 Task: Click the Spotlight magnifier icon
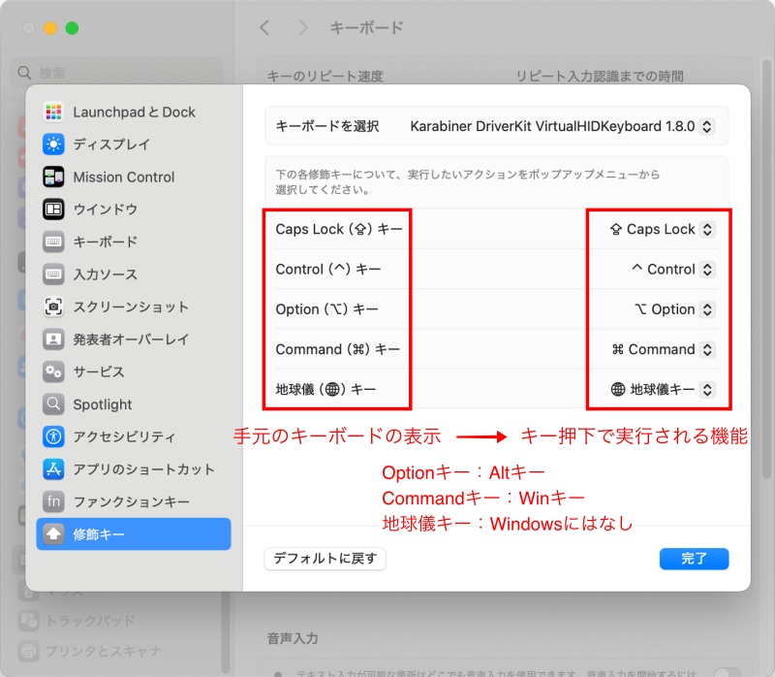[54, 404]
